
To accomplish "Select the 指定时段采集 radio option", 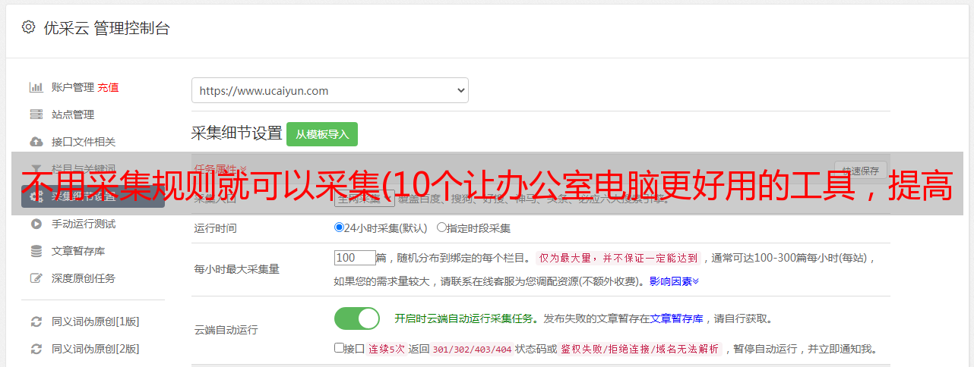I will click(x=441, y=227).
